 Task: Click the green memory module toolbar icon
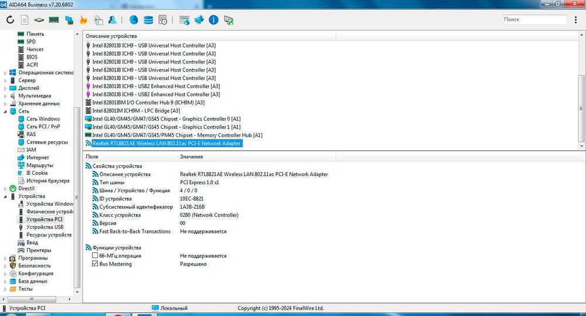54,19
